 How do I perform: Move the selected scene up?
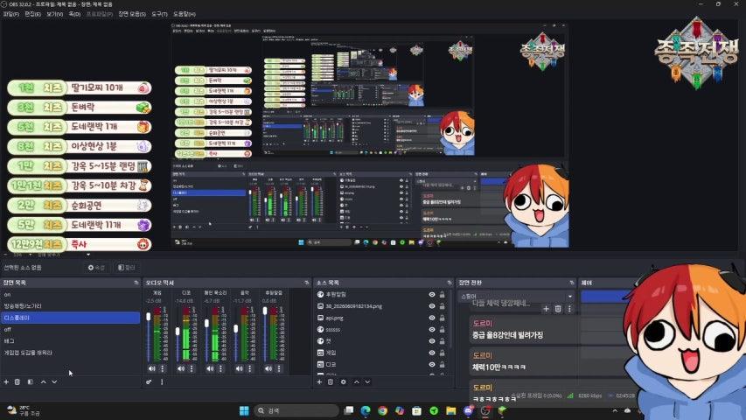44,381
